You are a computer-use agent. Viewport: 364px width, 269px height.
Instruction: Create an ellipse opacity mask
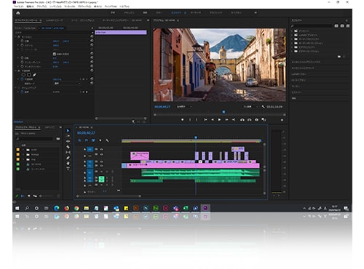pos(23,75)
